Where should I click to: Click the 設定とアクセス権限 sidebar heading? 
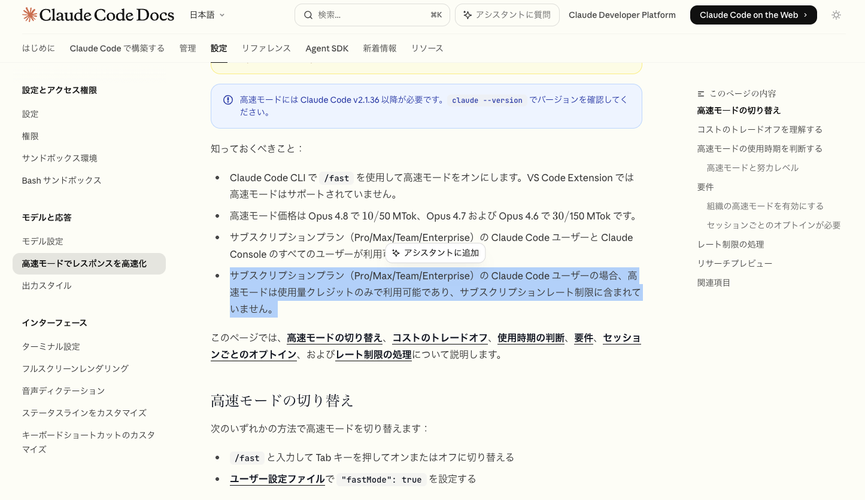point(59,90)
